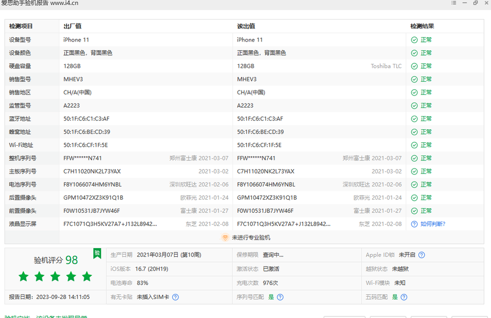Screen dimensions: 491x318
Task: Click the 充电次数 976次 value
Action: (x=270, y=283)
